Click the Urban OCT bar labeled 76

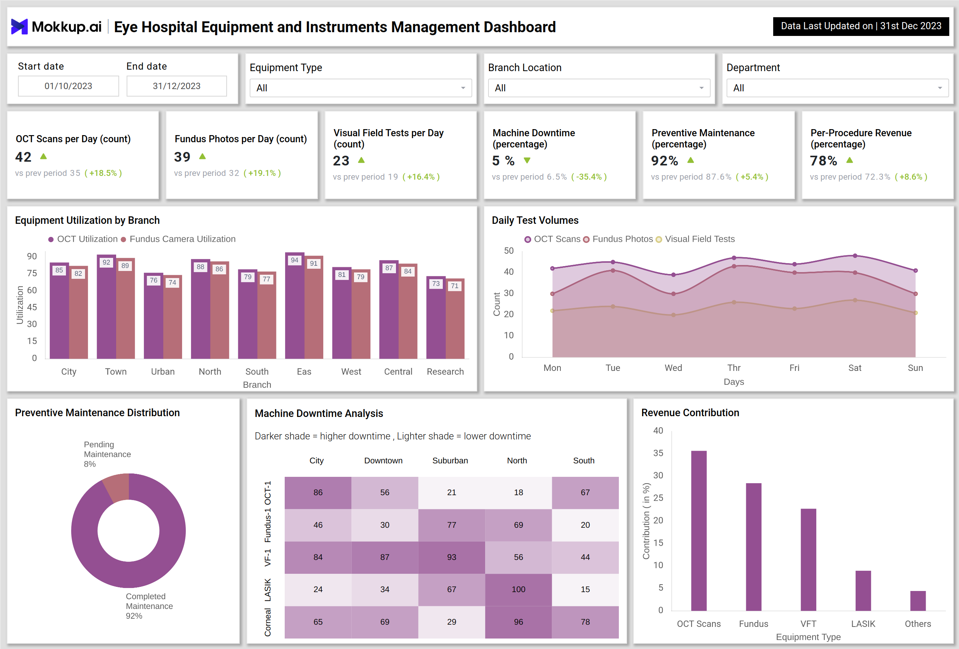(x=154, y=316)
